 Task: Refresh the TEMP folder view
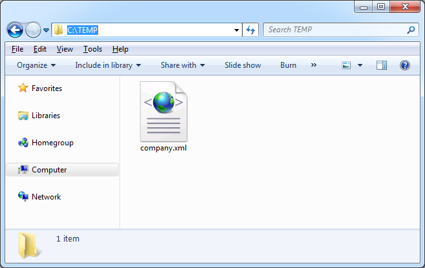pyautogui.click(x=251, y=30)
